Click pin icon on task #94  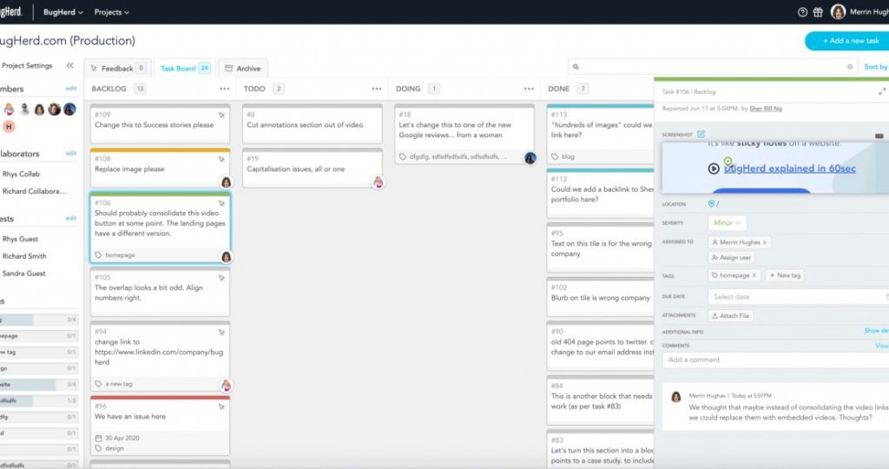pyautogui.click(x=221, y=333)
